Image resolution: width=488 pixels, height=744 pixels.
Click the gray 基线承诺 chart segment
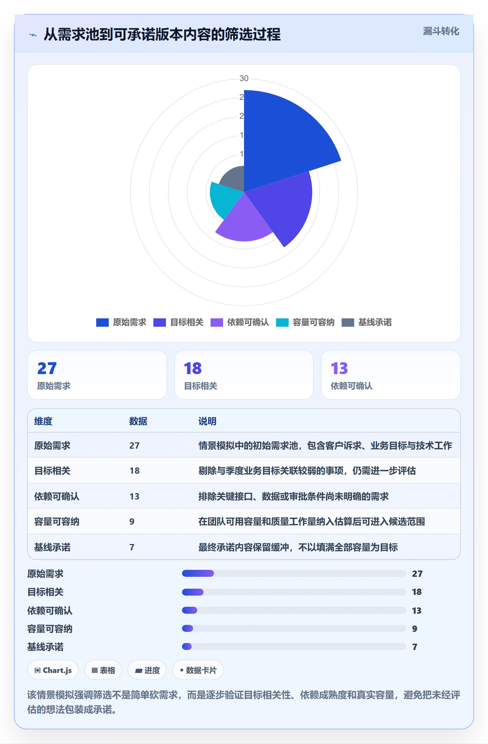coord(234,179)
